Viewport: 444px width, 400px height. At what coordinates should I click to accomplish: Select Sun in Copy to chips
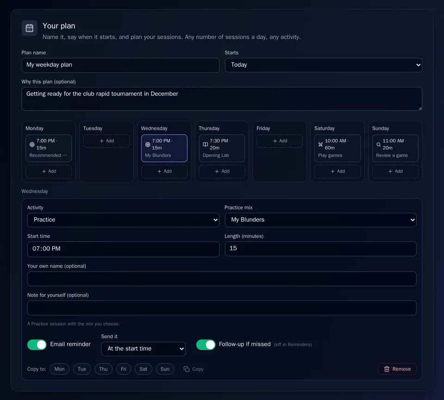(165, 369)
